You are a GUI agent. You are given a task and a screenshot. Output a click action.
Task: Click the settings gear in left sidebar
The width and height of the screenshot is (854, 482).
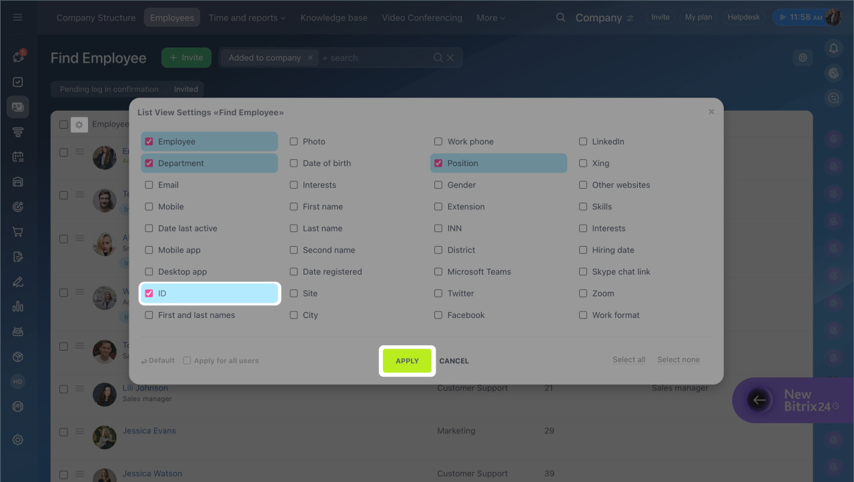click(18, 440)
